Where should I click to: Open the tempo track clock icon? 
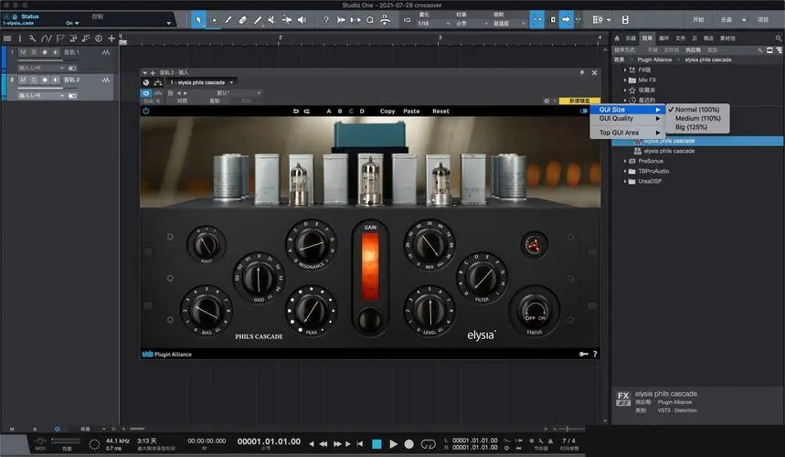pyautogui.click(x=99, y=38)
